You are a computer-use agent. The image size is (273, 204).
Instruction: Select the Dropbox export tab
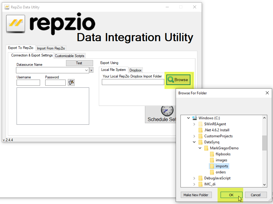pyautogui.click(x=136, y=70)
